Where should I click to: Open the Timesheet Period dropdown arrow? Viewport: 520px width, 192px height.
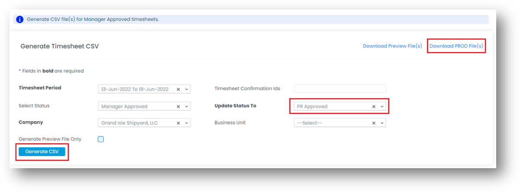pyautogui.click(x=187, y=89)
